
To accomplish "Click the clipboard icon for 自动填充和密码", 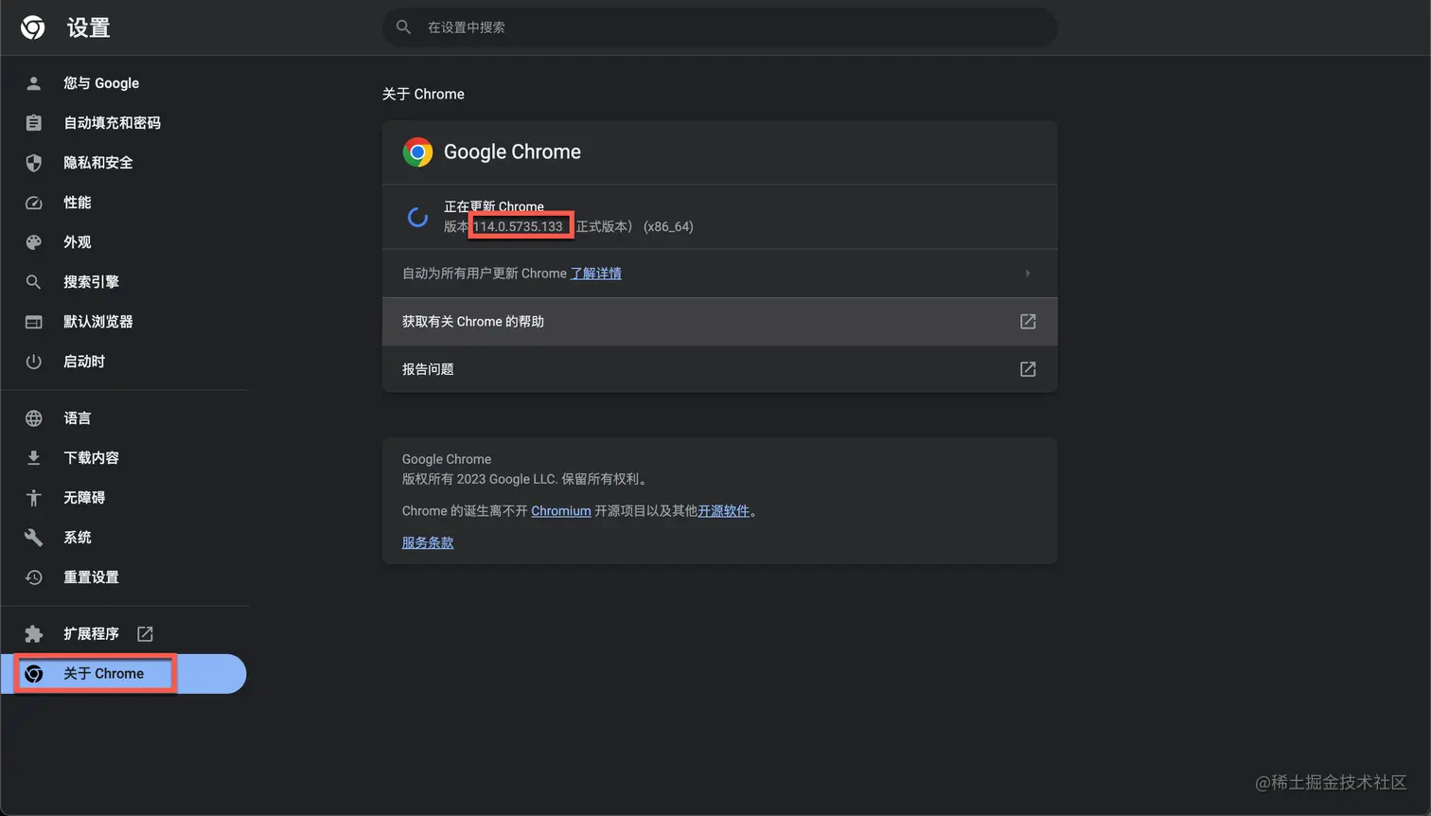I will pyautogui.click(x=34, y=123).
